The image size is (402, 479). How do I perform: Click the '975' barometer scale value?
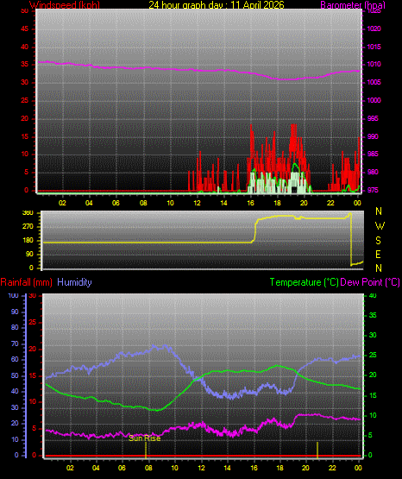[373, 190]
